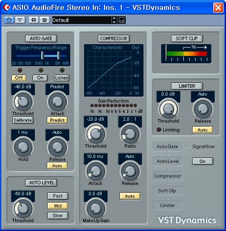This screenshot has width=226, height=231.
Task: Click the Limiter Threshold knob
Action: coord(169,109)
